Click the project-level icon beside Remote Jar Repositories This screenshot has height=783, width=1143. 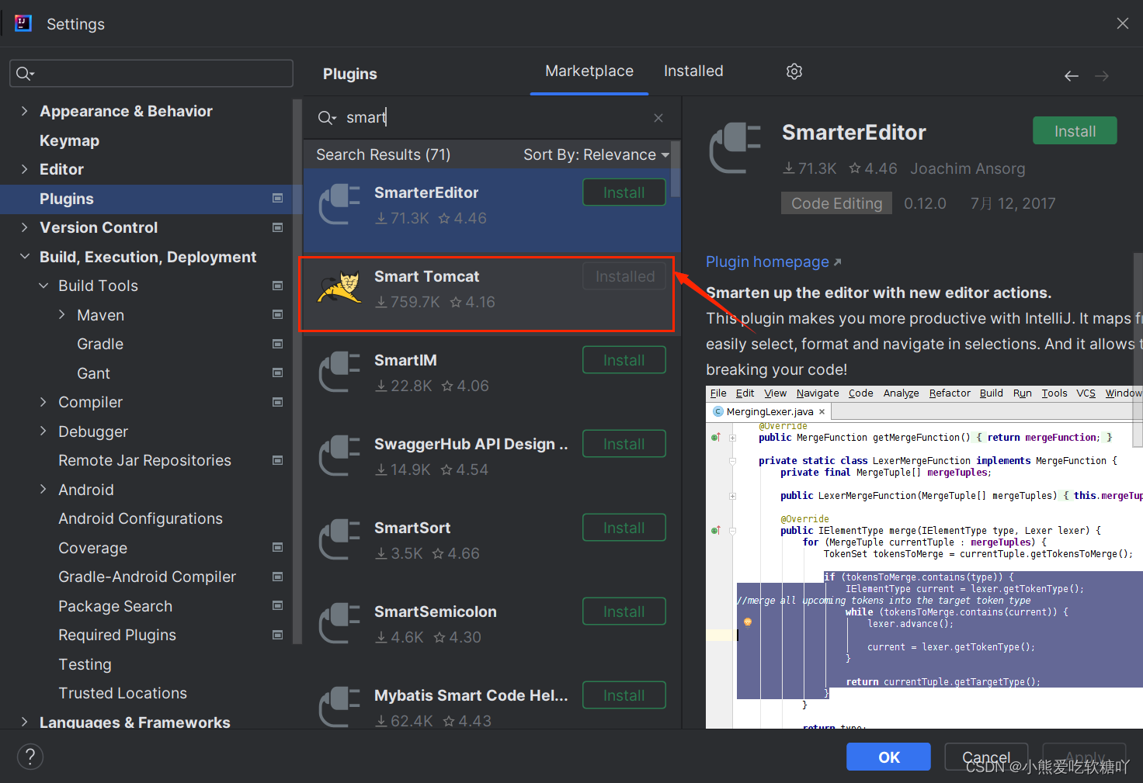(277, 460)
